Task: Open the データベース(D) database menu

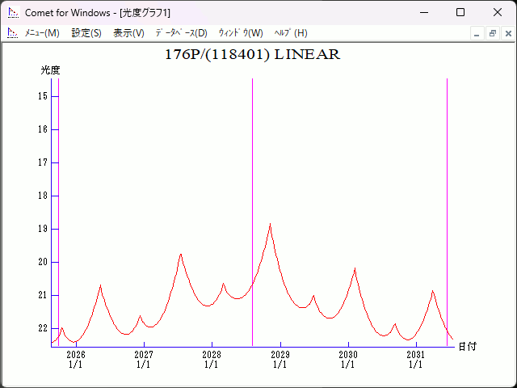Action: coord(181,33)
